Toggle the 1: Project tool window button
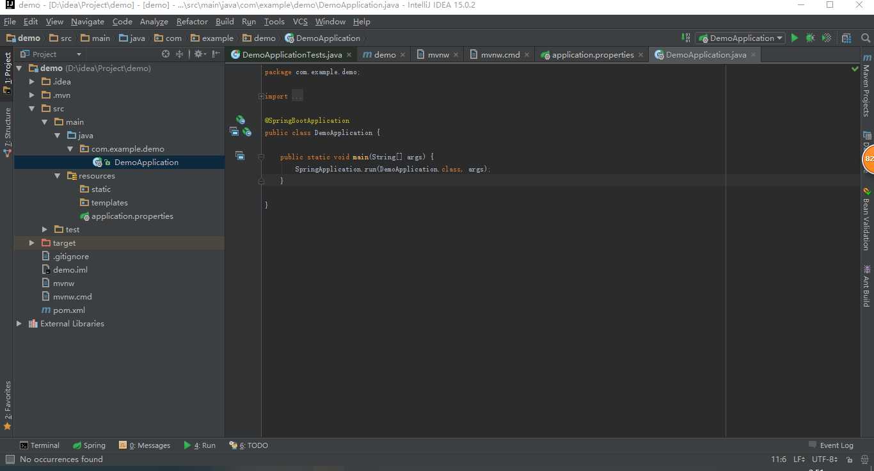 click(x=8, y=73)
